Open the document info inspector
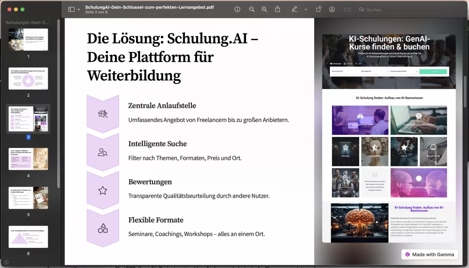The image size is (469, 268). [237, 9]
